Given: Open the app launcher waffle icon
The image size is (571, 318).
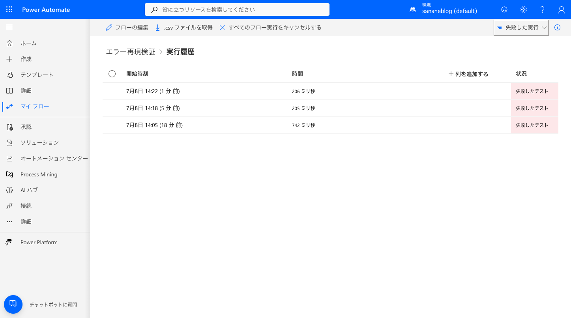Looking at the screenshot, I should pyautogui.click(x=9, y=9).
